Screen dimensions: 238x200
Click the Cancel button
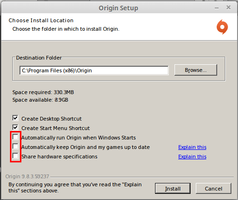click(213, 189)
